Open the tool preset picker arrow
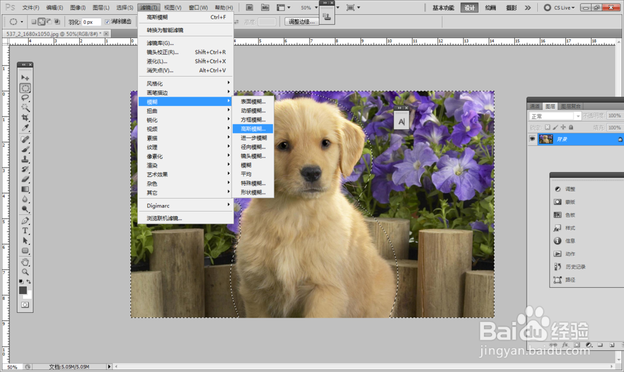The image size is (624, 372). point(21,22)
